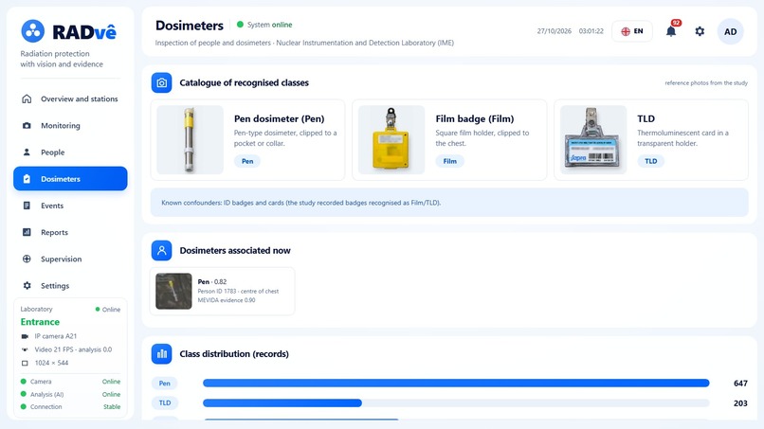Click Camera Online status row
This screenshot has width=764, height=429.
point(70,382)
